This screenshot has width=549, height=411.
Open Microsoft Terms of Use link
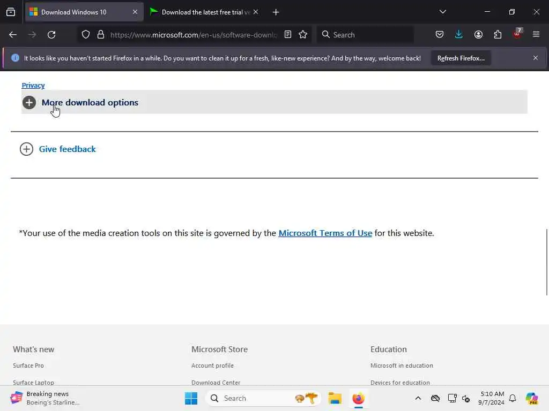(325, 233)
